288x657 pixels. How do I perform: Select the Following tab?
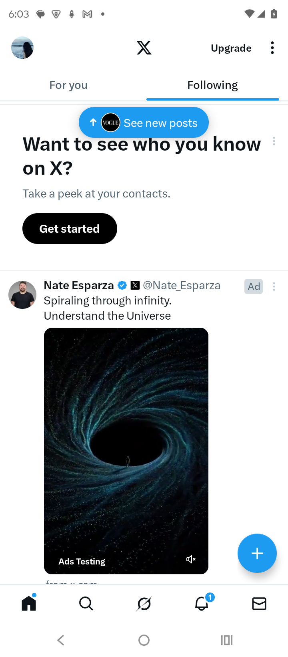tap(212, 85)
